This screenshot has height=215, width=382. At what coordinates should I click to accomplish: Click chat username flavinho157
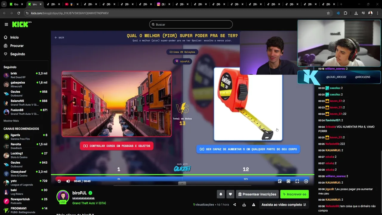333,120
